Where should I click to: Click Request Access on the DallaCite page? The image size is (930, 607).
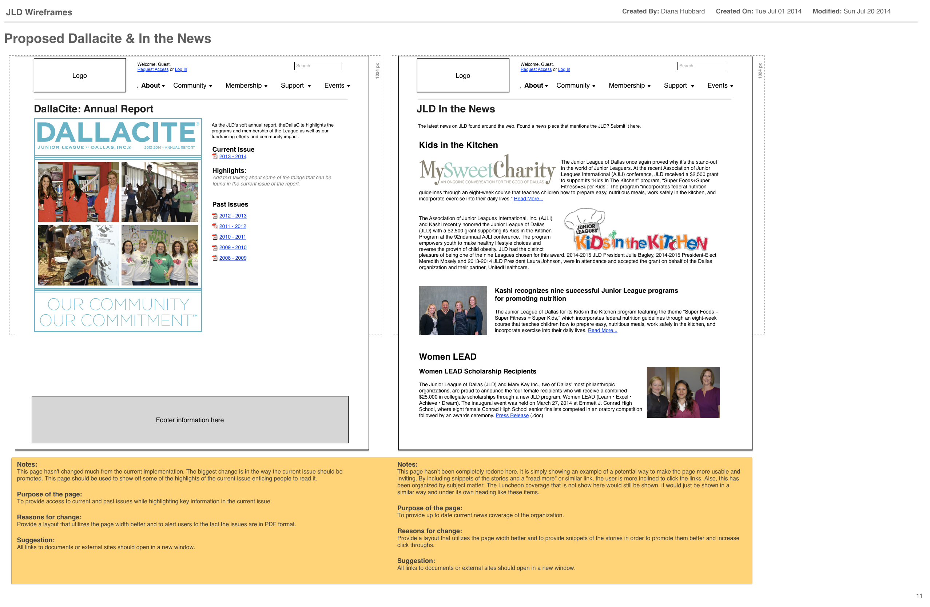tap(153, 69)
